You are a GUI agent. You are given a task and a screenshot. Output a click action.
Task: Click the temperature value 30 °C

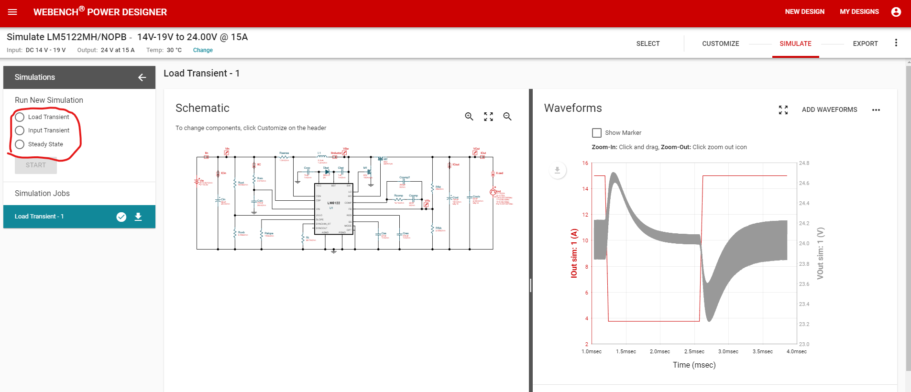click(x=174, y=50)
